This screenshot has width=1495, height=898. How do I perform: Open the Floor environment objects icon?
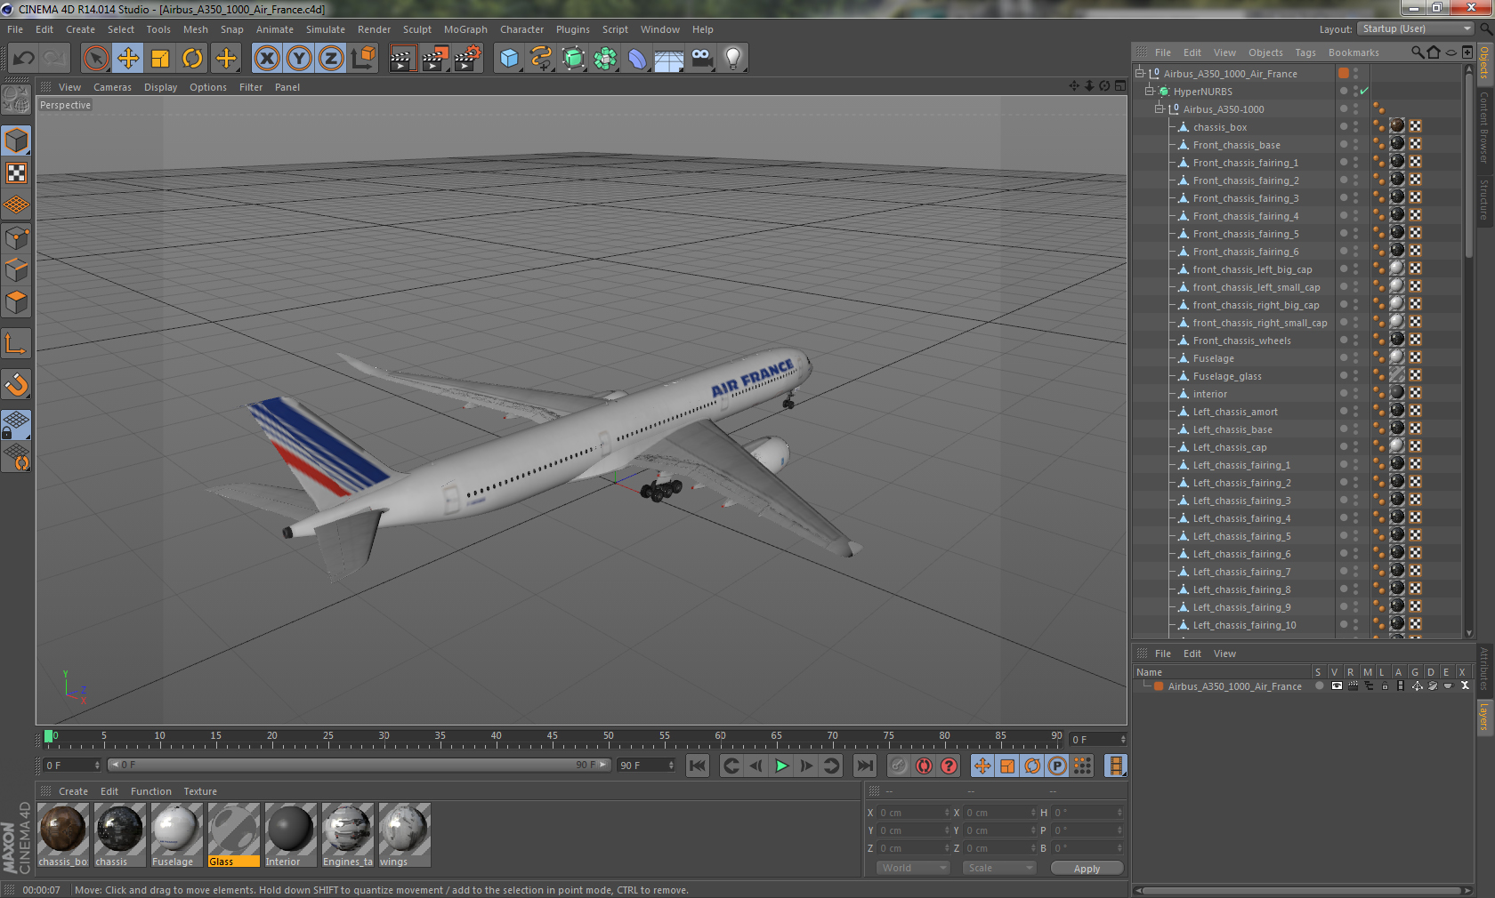point(669,59)
